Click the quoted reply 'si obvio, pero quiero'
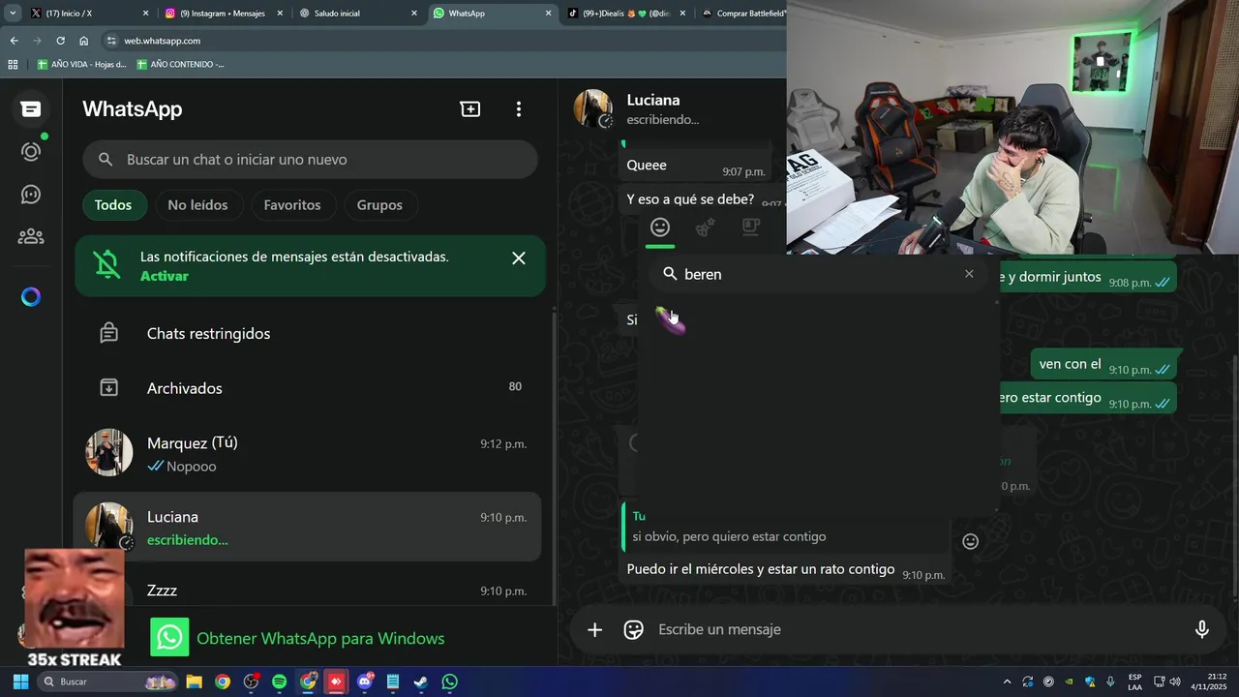The height and width of the screenshot is (697, 1239). [784, 529]
